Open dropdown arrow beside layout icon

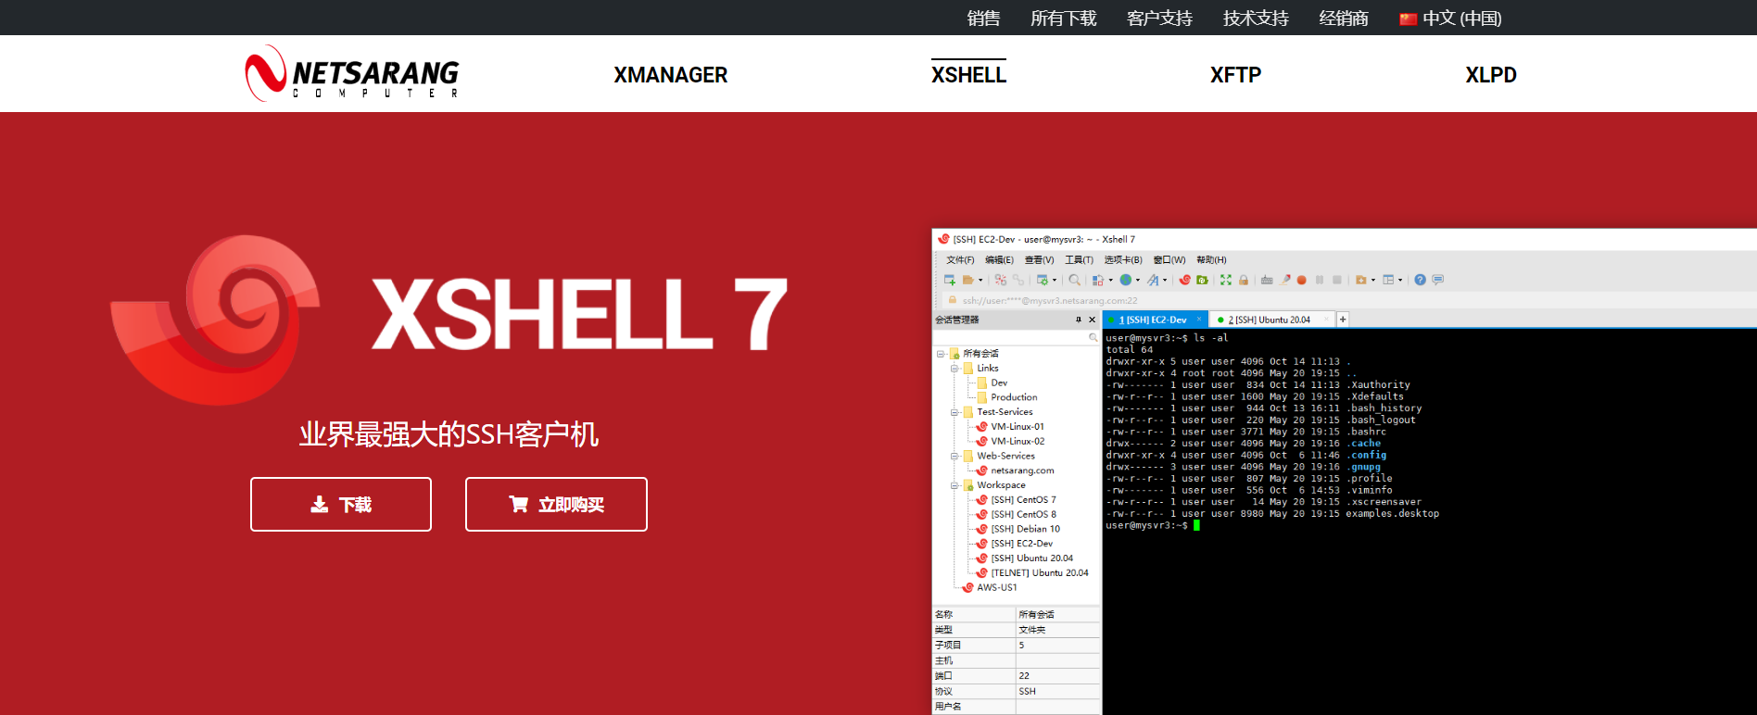pyautogui.click(x=1400, y=280)
